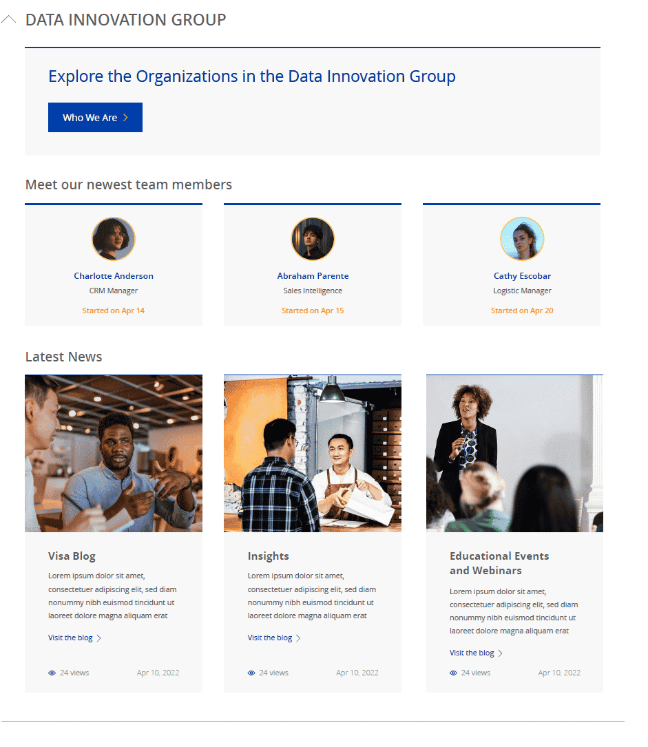Viewport: 648px width, 747px height.
Task: Click the eye views icon on Visa Blog
Action: pos(52,673)
